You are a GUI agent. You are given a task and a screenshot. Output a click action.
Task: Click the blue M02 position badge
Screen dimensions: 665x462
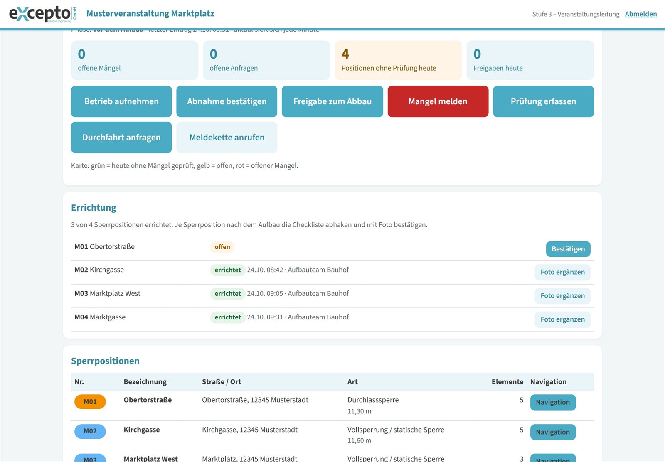point(90,431)
